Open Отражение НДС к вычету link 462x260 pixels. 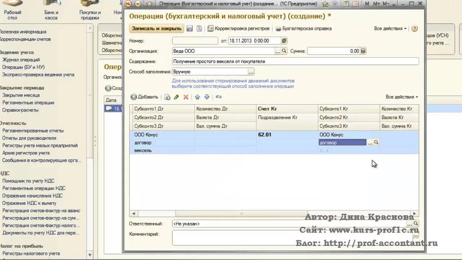click(x=29, y=203)
